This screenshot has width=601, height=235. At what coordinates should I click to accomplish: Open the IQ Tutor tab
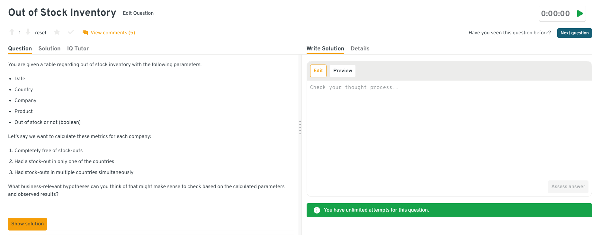coord(78,48)
